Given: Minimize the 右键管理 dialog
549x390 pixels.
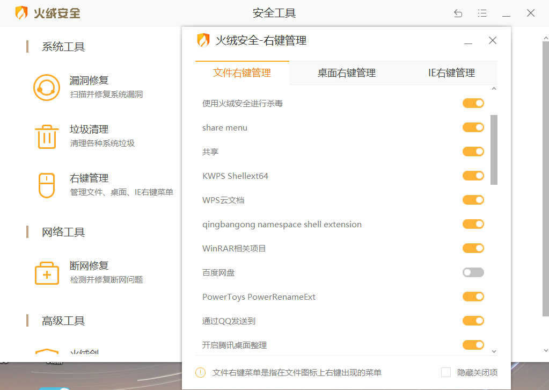Looking at the screenshot, I should point(468,41).
